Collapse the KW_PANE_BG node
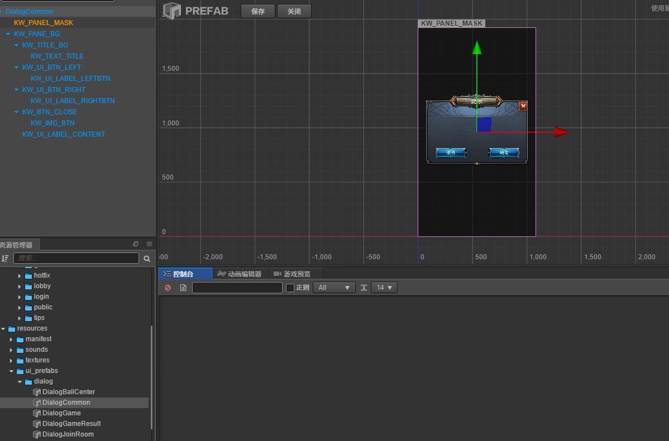 [8, 33]
